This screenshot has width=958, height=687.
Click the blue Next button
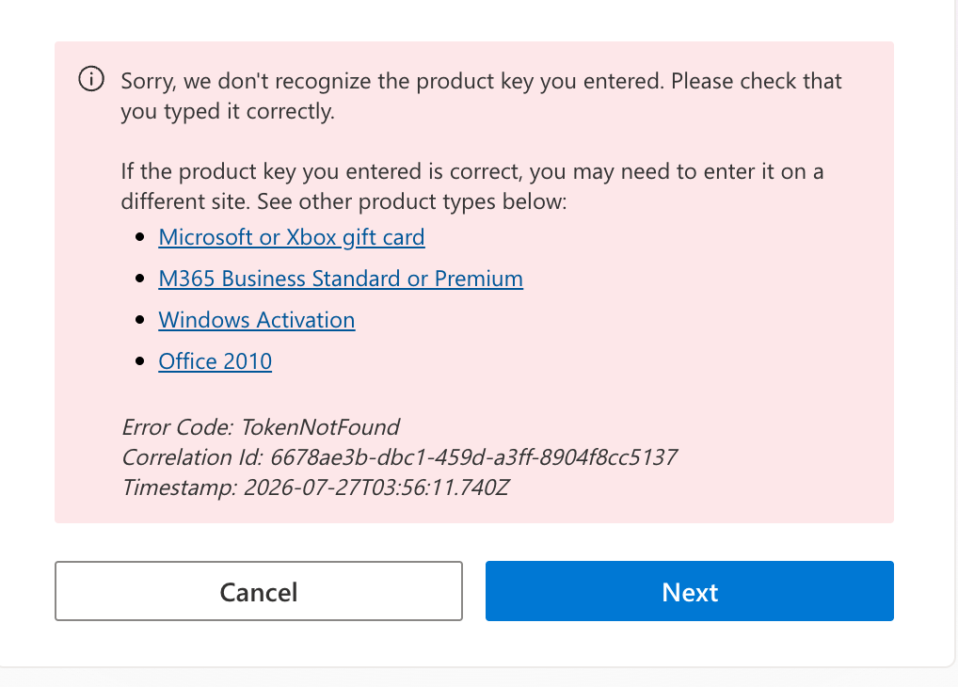click(x=690, y=591)
